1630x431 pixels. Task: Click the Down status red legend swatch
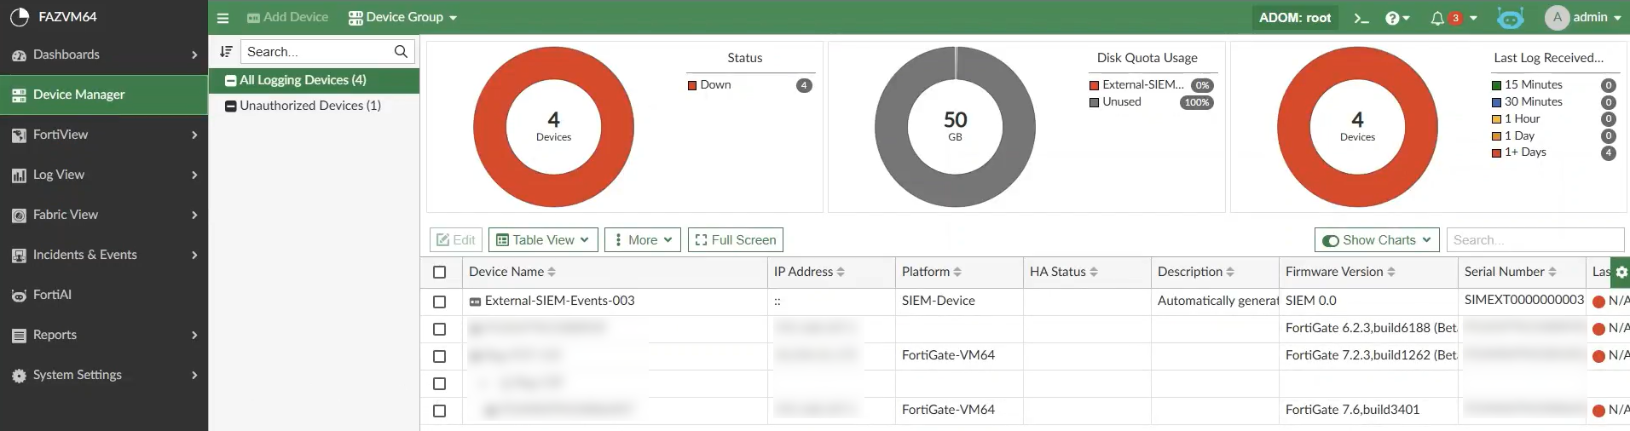tap(692, 85)
